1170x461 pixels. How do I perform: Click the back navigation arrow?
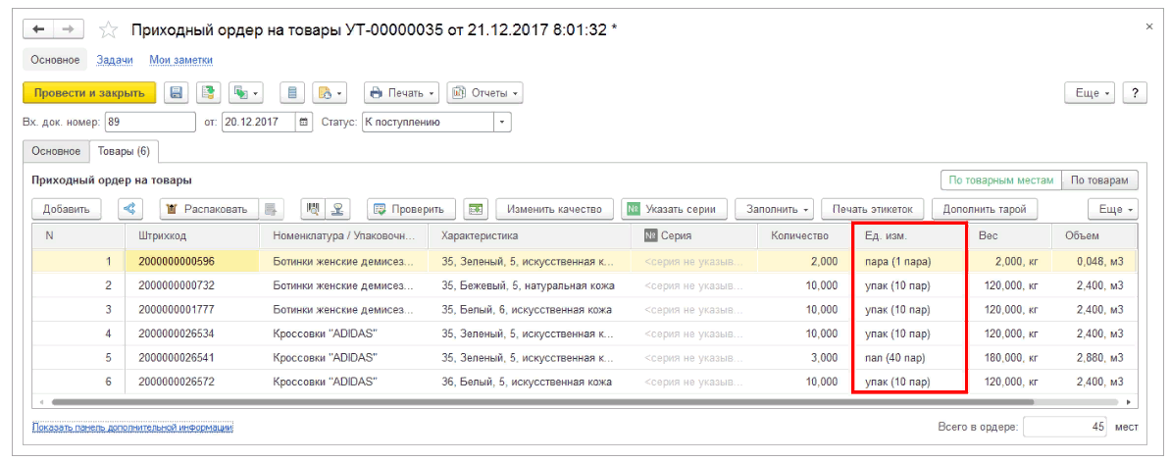tap(40, 30)
